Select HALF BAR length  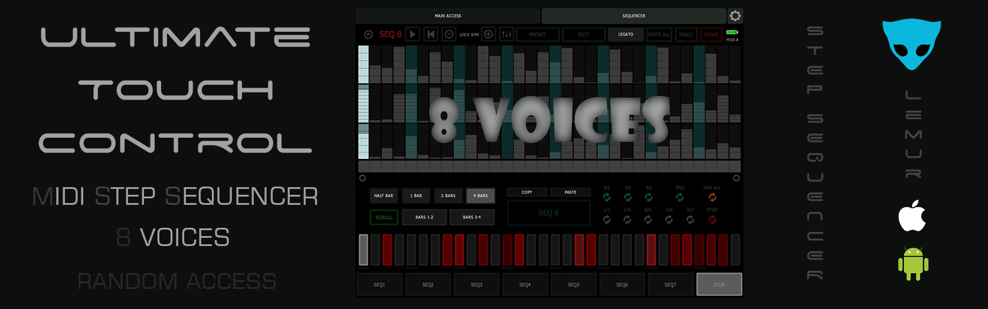[384, 195]
